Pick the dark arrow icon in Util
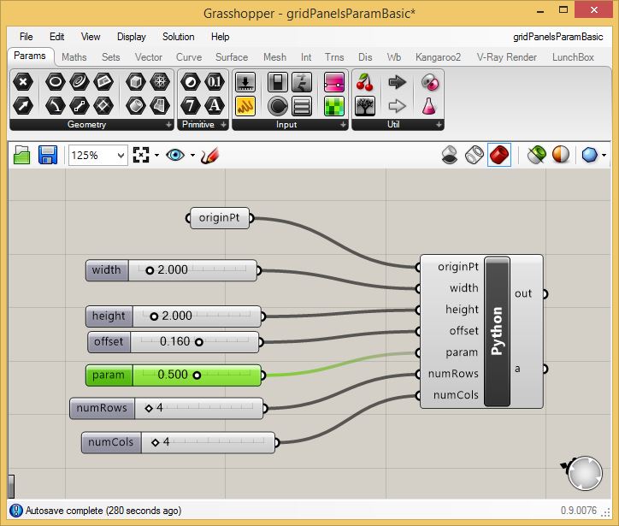 point(397,82)
